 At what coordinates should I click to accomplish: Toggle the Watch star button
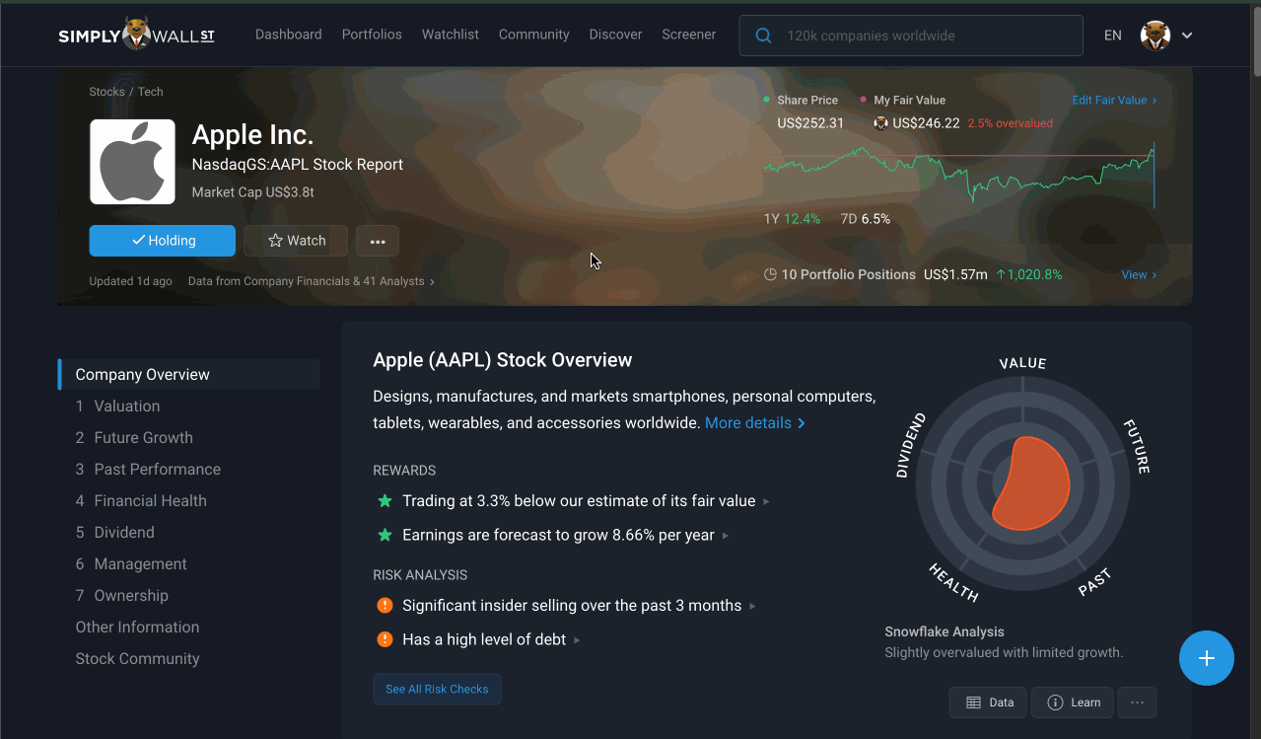click(296, 241)
